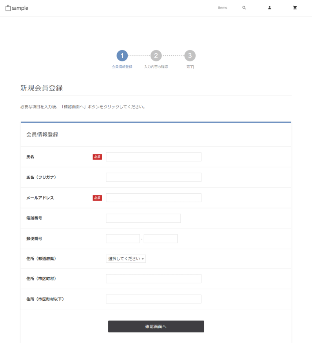Click the 電話番号 input field
The height and width of the screenshot is (343, 312).
tap(143, 218)
